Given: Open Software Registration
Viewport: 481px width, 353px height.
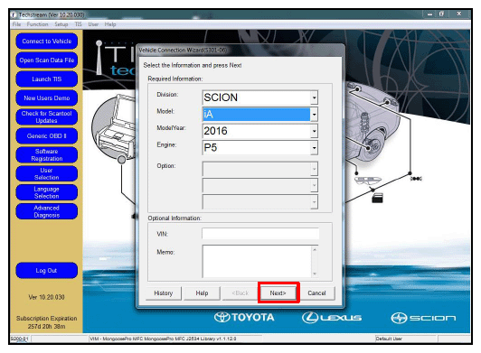Looking at the screenshot, I should click(x=47, y=154).
